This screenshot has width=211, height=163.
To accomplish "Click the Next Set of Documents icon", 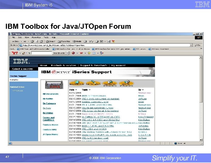I will pyautogui.click(x=126, y=83).
